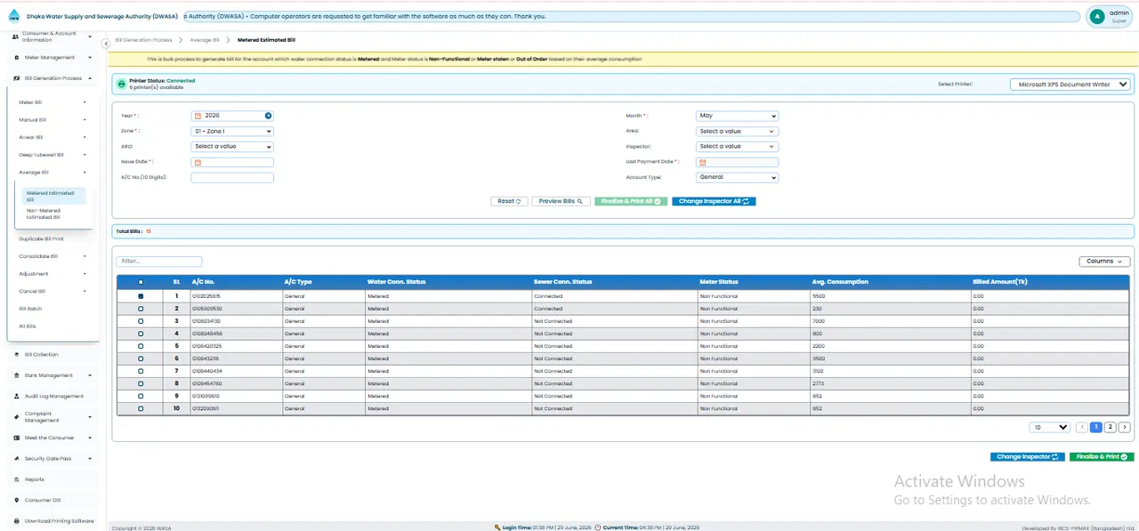Screen dimensions: 1139x531
Task: Open the Inspector dropdown
Action: pos(737,147)
